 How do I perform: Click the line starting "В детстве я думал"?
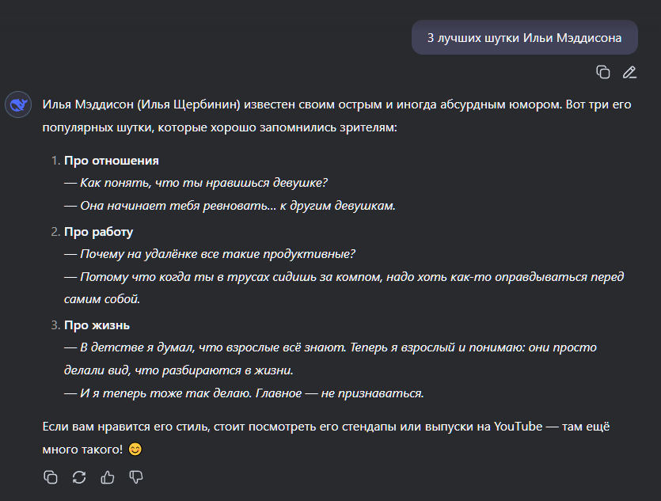[330, 359]
